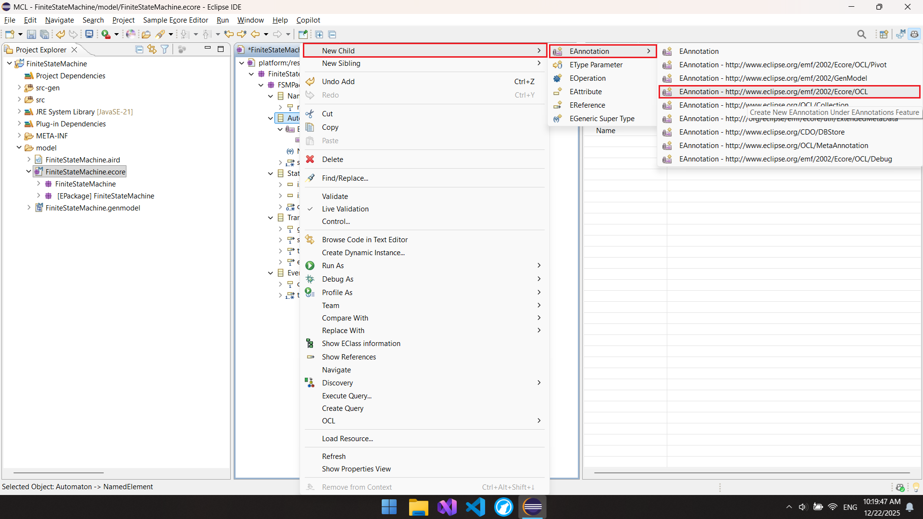Open Visual Studio Code from taskbar
The width and height of the screenshot is (923, 519).
[x=475, y=507]
